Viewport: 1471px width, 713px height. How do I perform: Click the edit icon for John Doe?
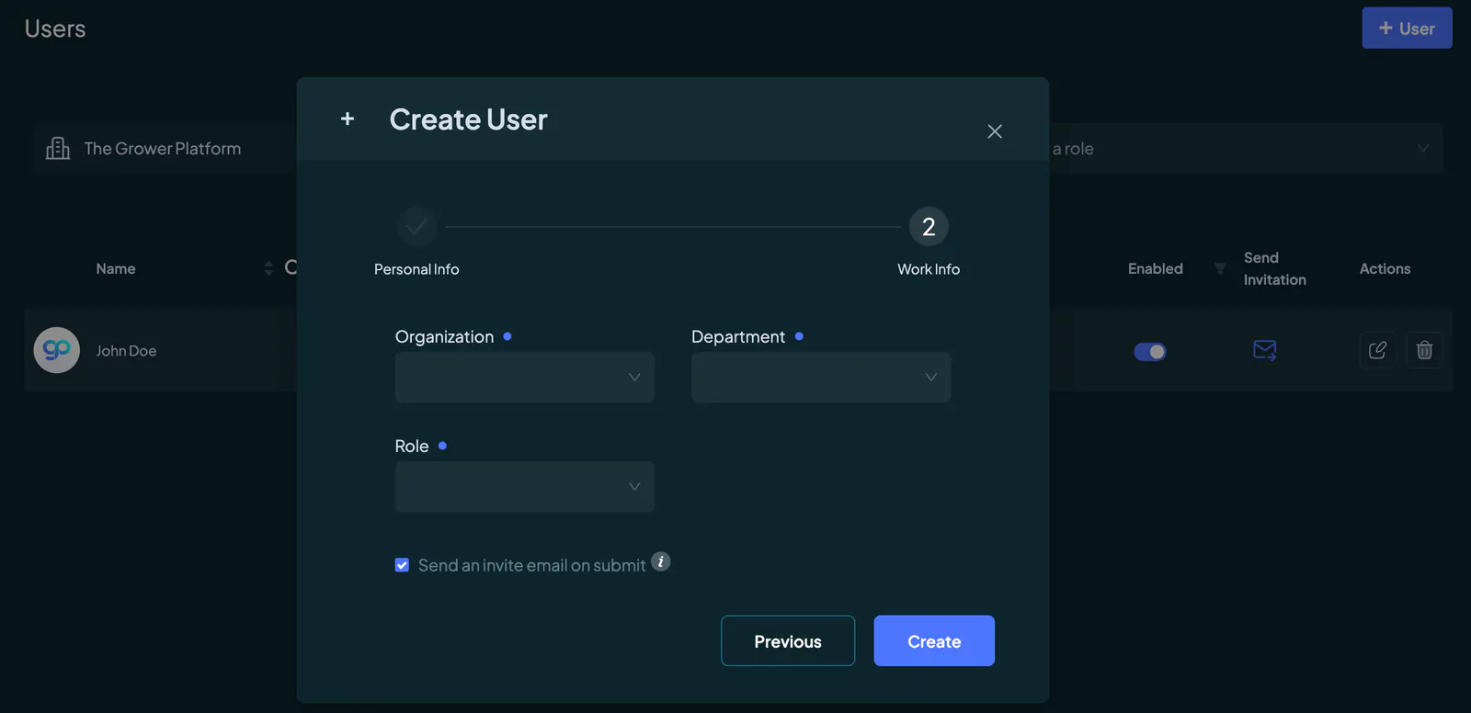tap(1377, 350)
